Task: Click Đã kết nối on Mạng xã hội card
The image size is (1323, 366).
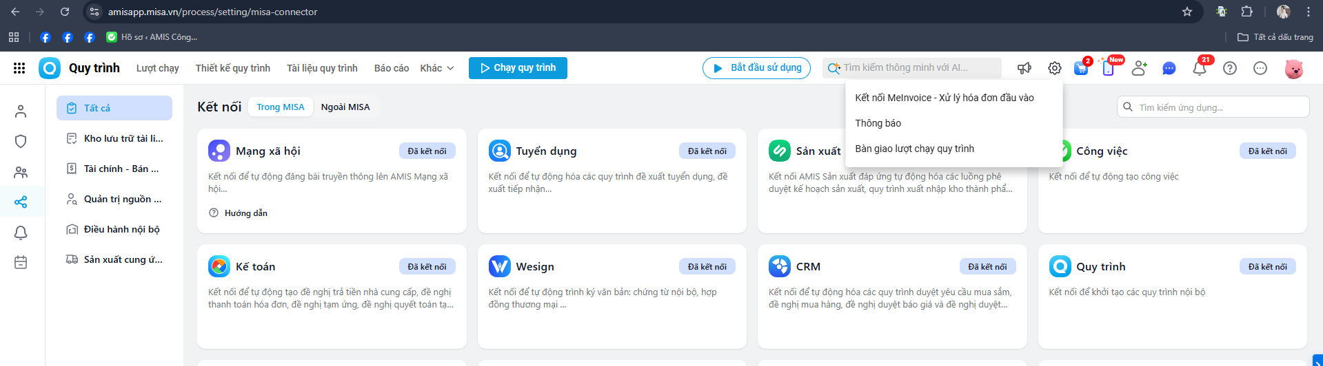Action: 427,151
